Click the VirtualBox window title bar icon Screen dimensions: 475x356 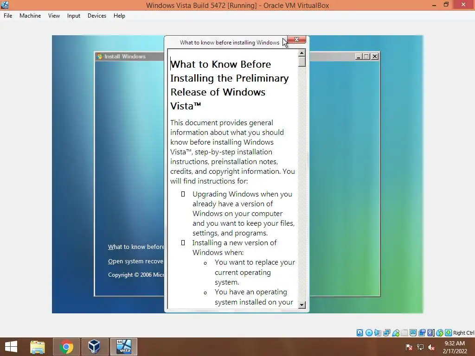(5, 5)
